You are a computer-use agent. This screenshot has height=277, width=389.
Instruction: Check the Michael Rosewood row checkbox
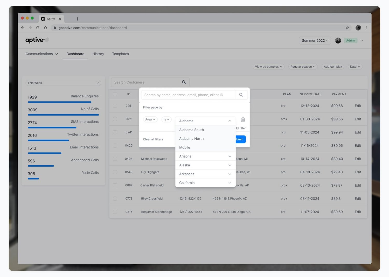pos(115,159)
